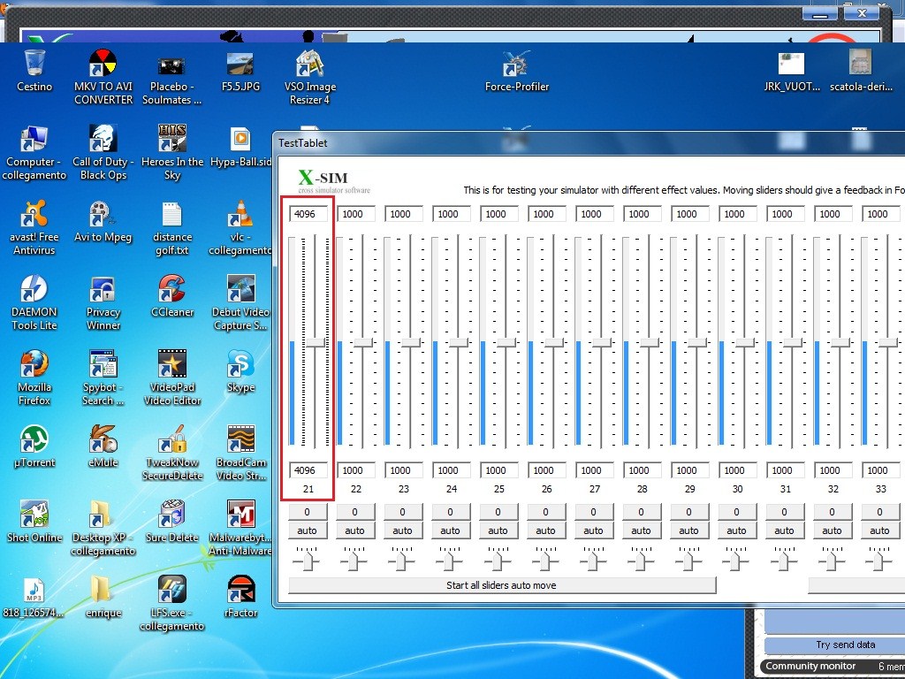
Task: Click the small horizontal slider under effect 27
Action: 593,560
